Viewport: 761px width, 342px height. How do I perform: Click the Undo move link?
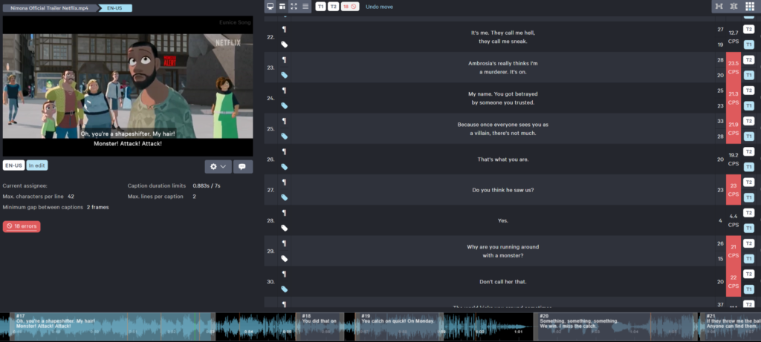point(380,7)
